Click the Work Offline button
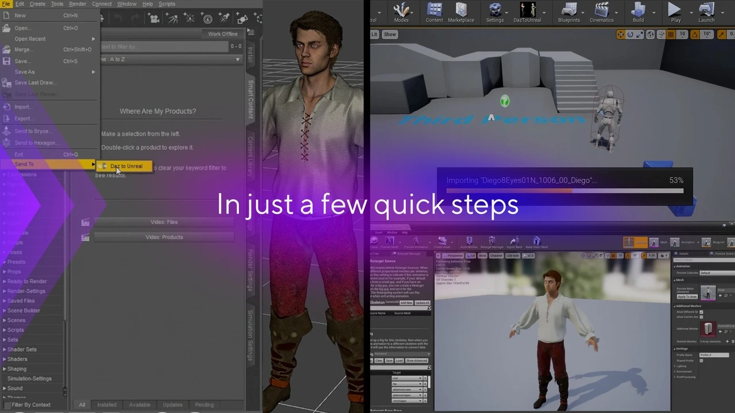The width and height of the screenshot is (735, 413). pos(222,34)
